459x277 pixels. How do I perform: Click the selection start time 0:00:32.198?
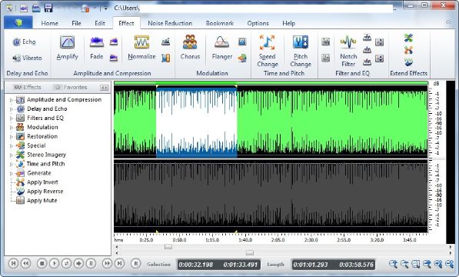(196, 265)
